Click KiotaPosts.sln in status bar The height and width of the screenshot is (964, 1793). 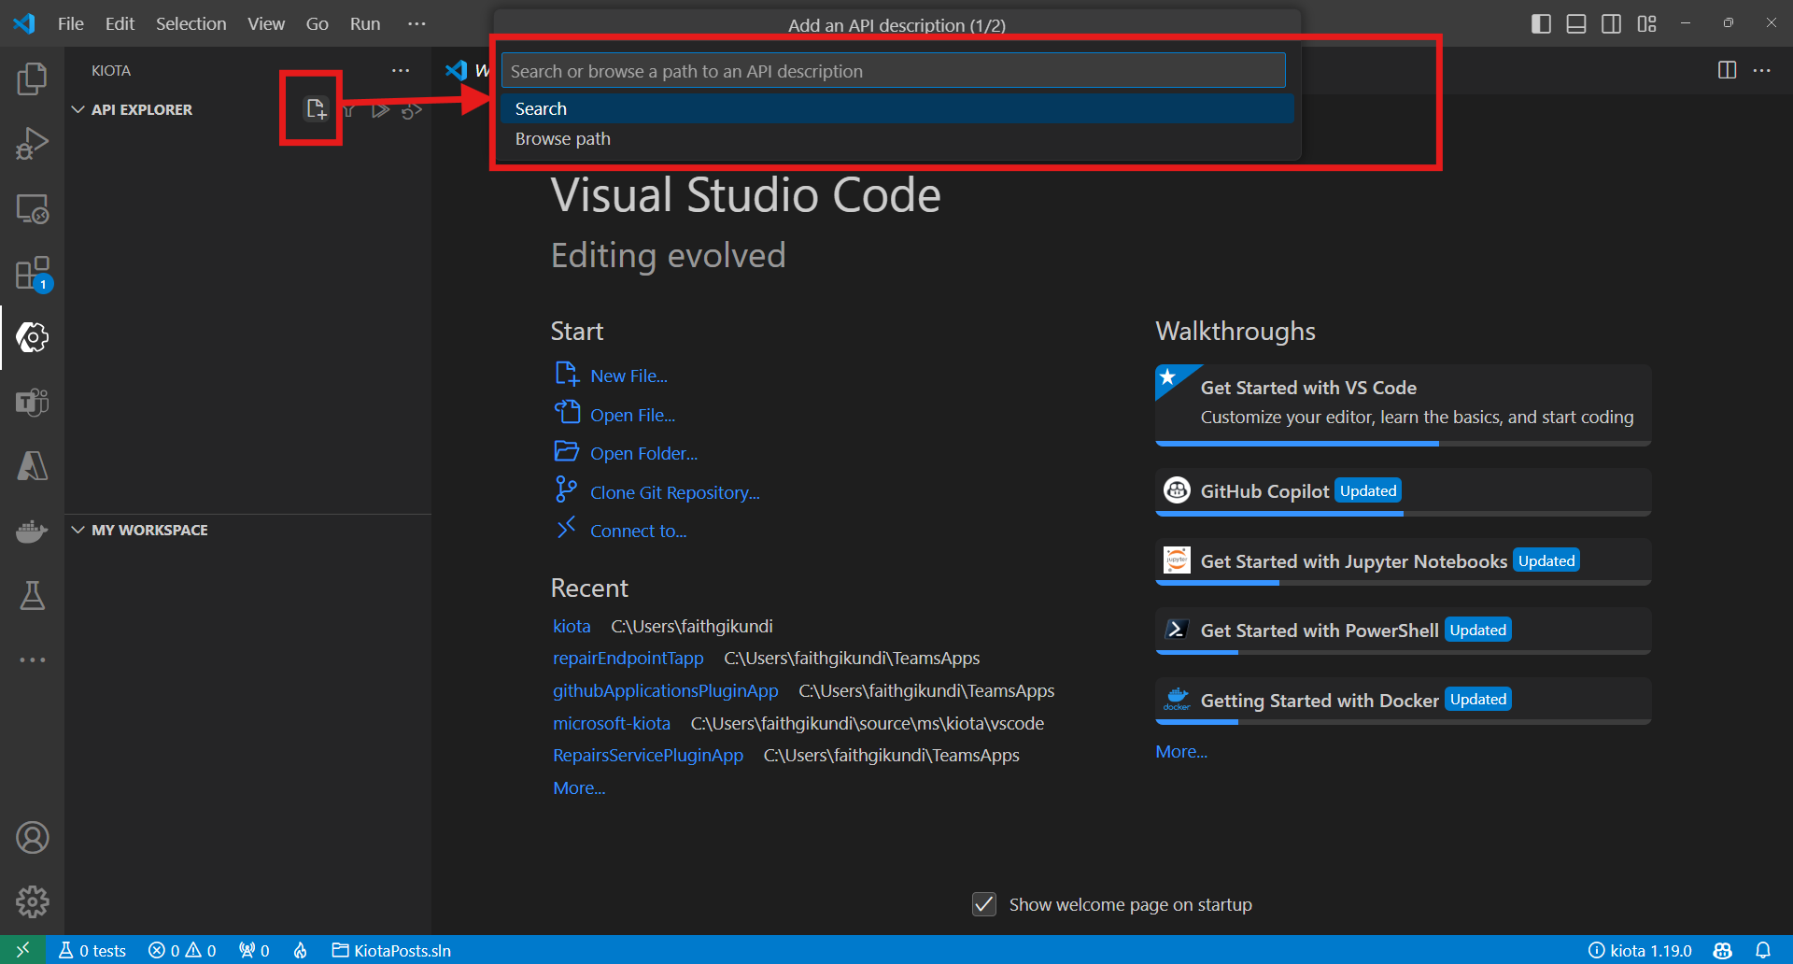(x=391, y=950)
